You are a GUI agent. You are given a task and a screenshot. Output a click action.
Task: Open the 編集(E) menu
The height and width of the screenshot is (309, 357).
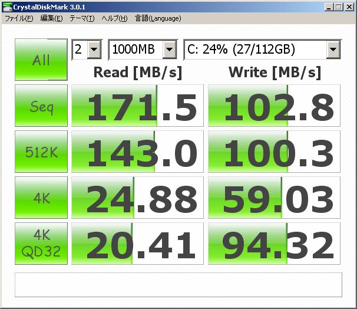(x=51, y=18)
